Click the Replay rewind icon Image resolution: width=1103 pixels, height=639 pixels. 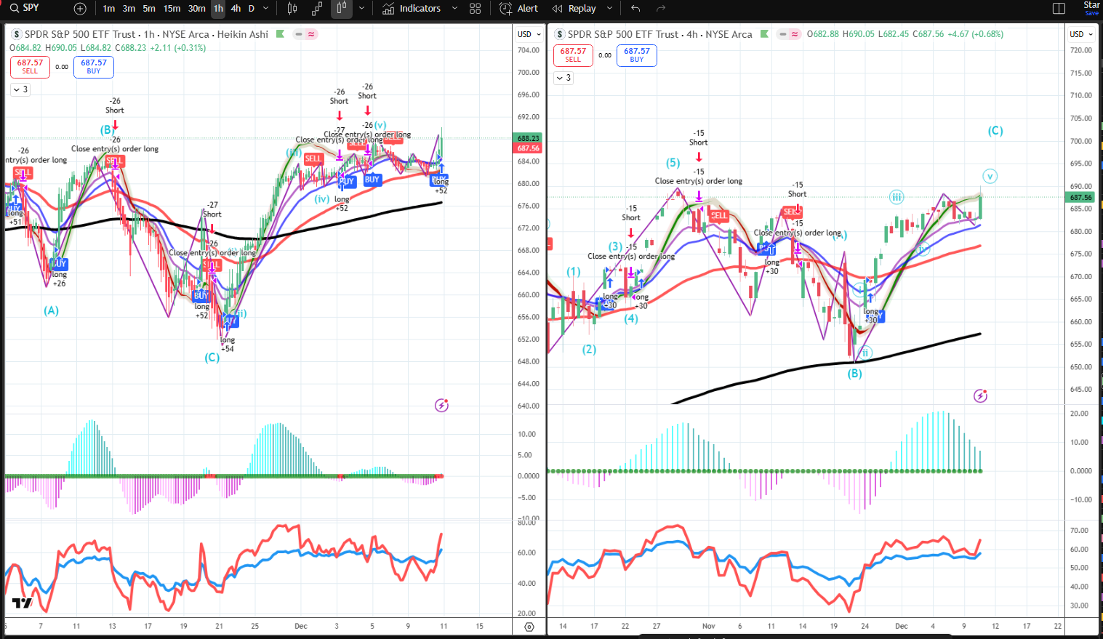click(558, 9)
